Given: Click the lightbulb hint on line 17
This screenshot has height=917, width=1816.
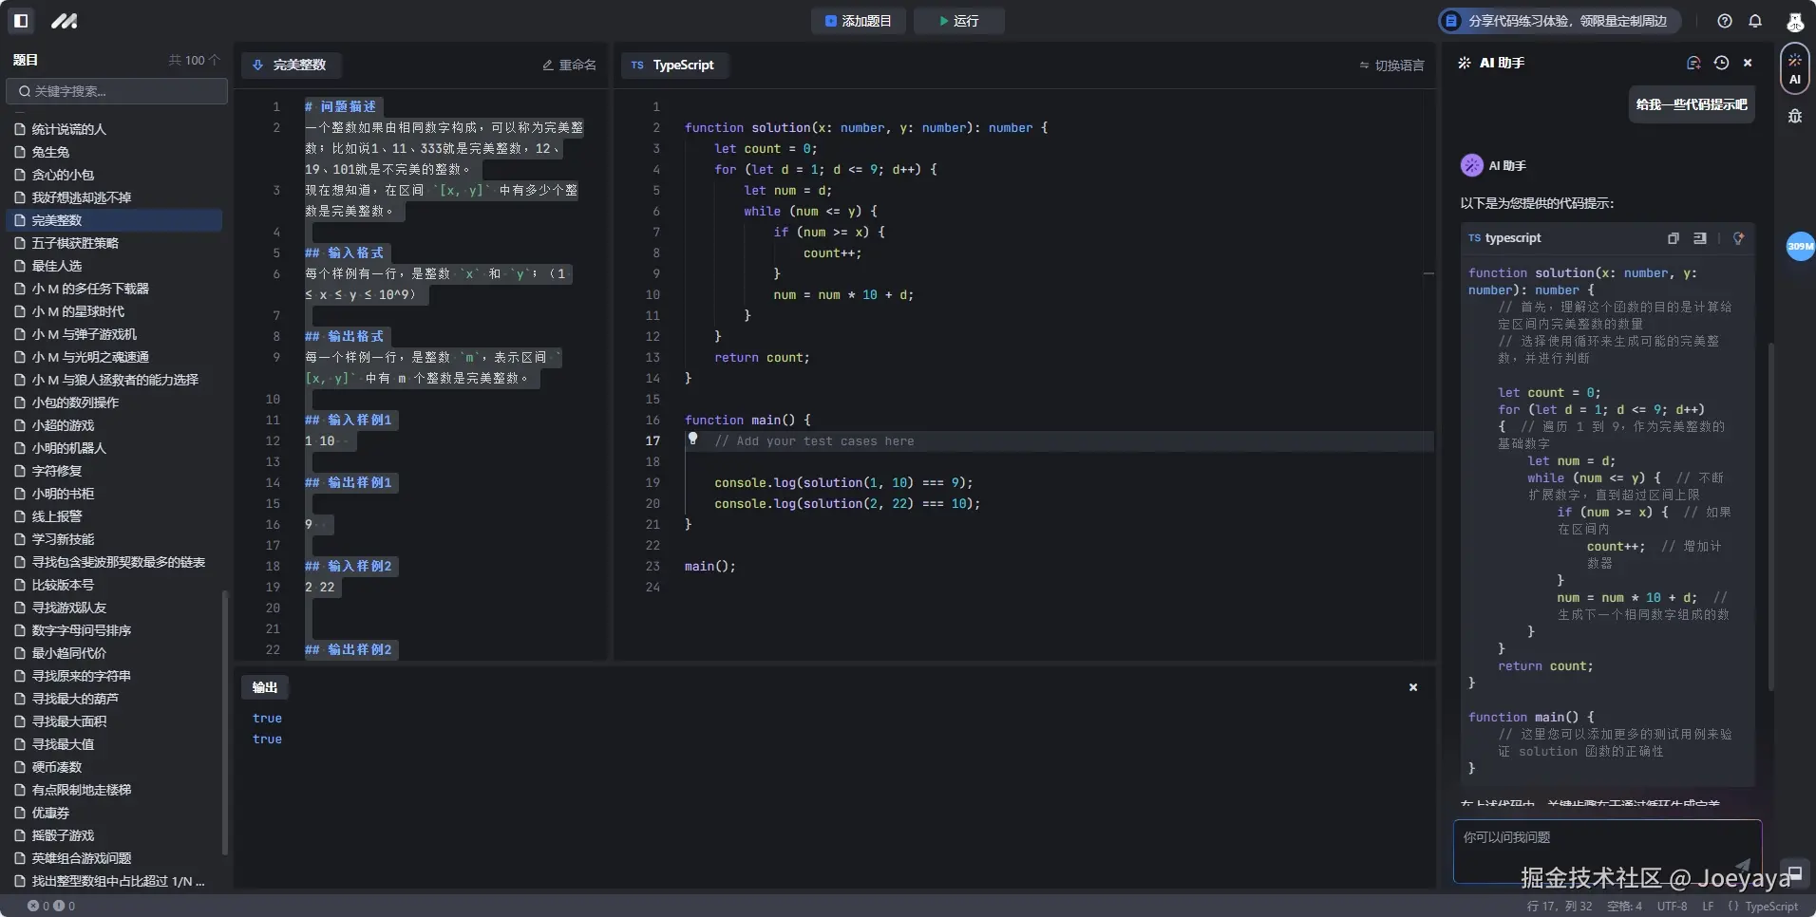Looking at the screenshot, I should (693, 439).
